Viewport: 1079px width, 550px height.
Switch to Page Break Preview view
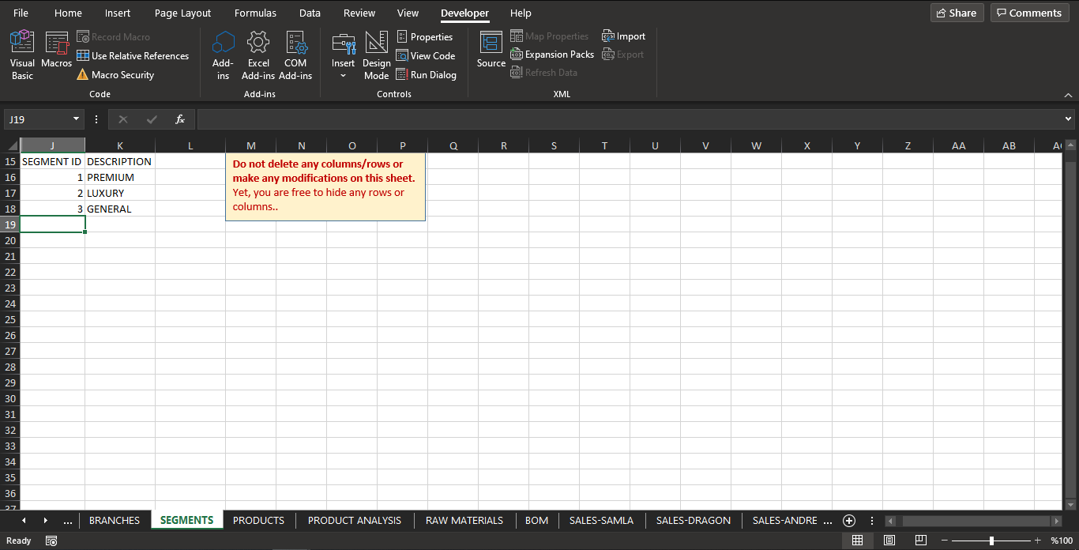coord(920,541)
